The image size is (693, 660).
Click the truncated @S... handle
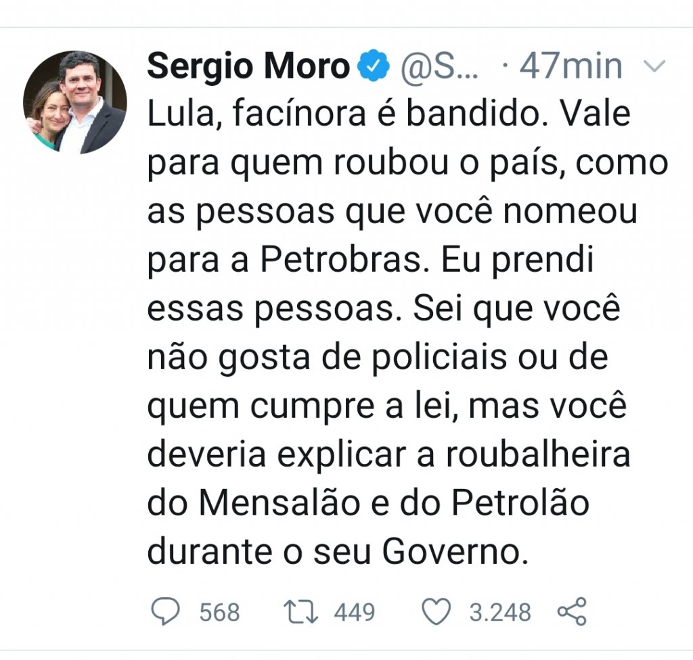(439, 67)
